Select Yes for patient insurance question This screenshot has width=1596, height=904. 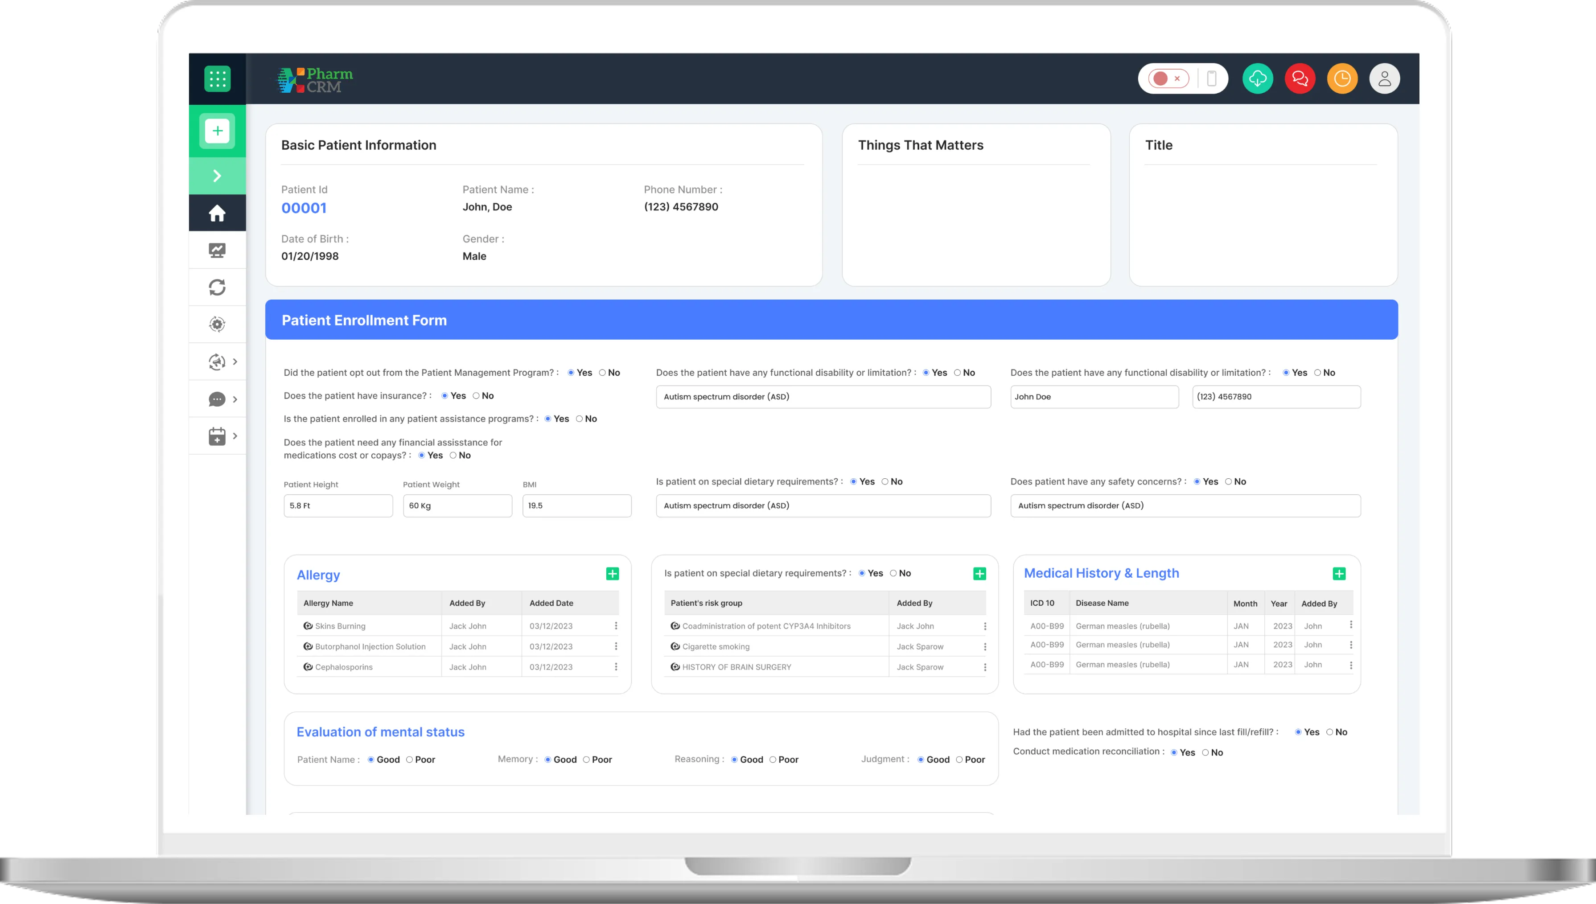coord(444,395)
